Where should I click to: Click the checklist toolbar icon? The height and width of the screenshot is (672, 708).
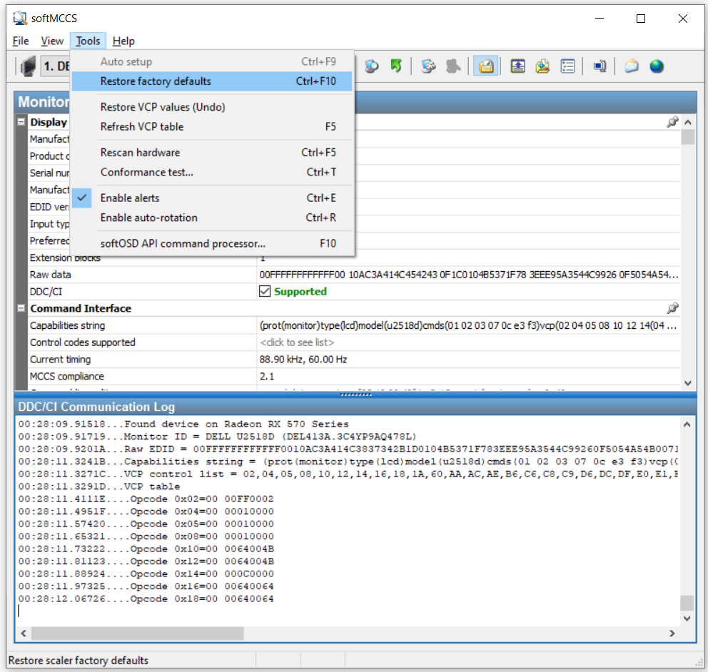568,66
